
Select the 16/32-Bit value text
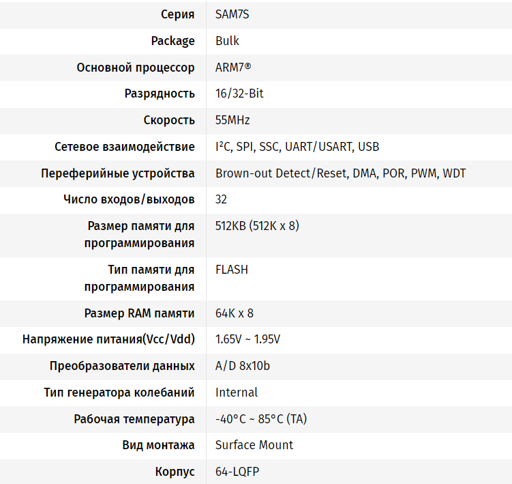[239, 94]
